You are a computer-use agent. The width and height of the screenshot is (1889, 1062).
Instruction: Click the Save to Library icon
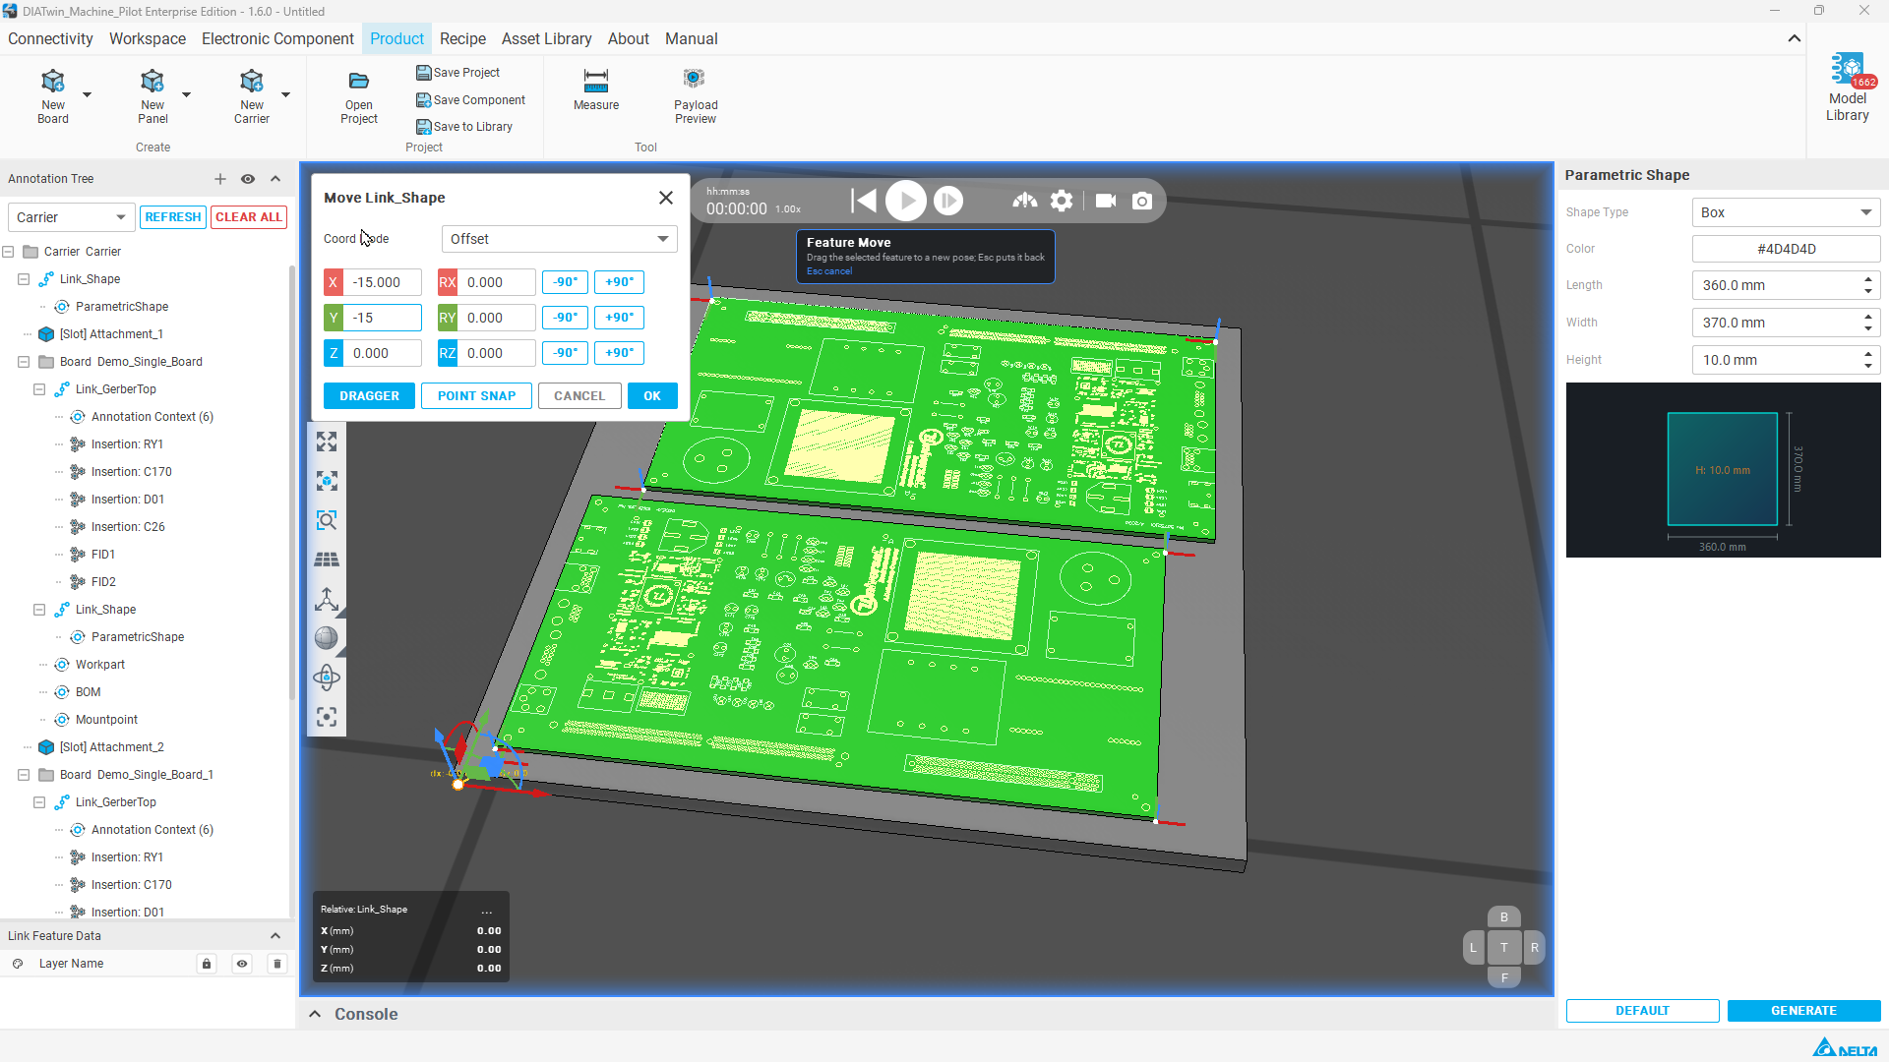(x=424, y=127)
